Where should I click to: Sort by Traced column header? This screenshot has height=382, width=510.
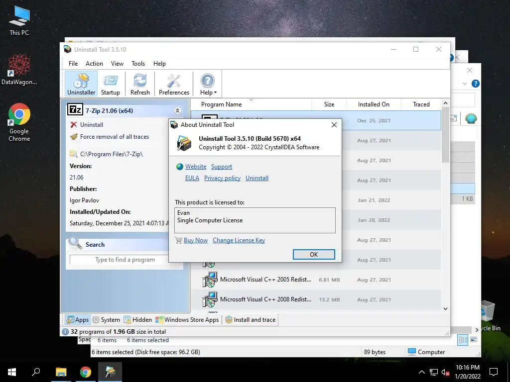coord(421,104)
